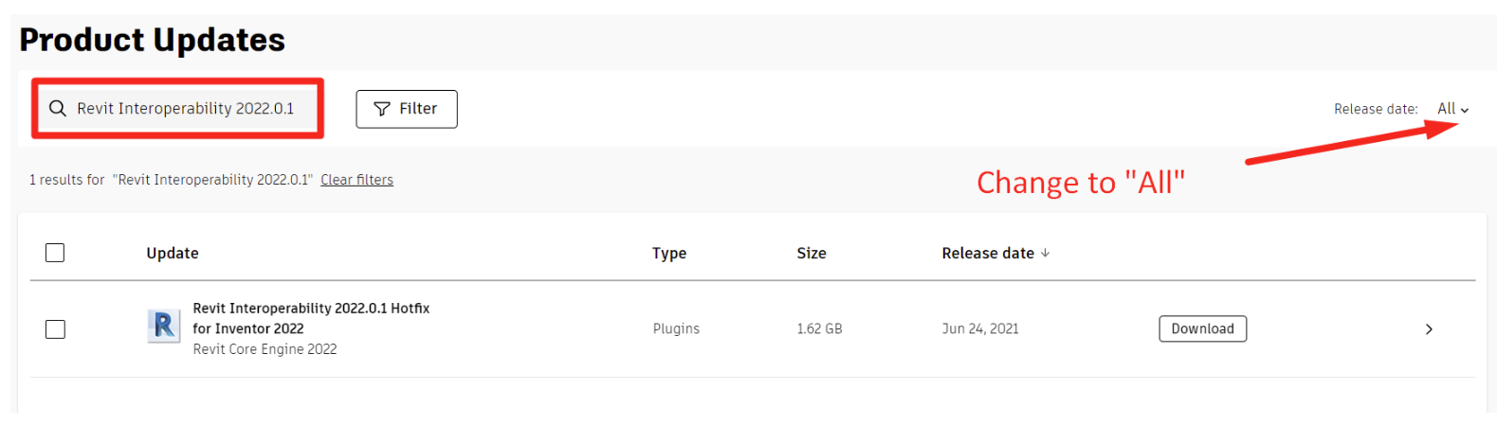Click the Release date column header
The height and width of the screenshot is (425, 1497).
[987, 253]
